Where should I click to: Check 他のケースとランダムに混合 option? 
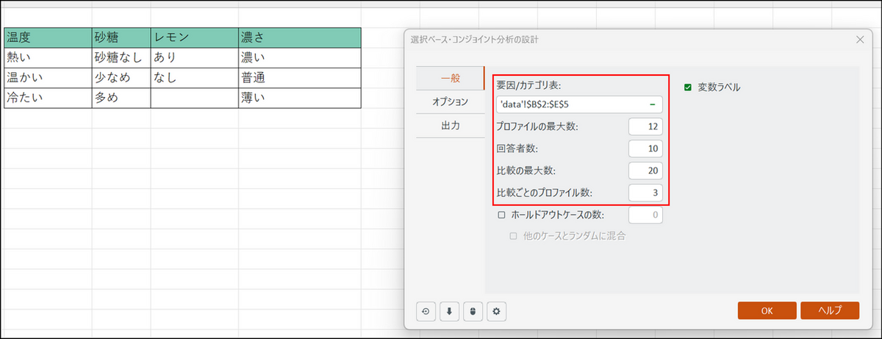pos(514,236)
